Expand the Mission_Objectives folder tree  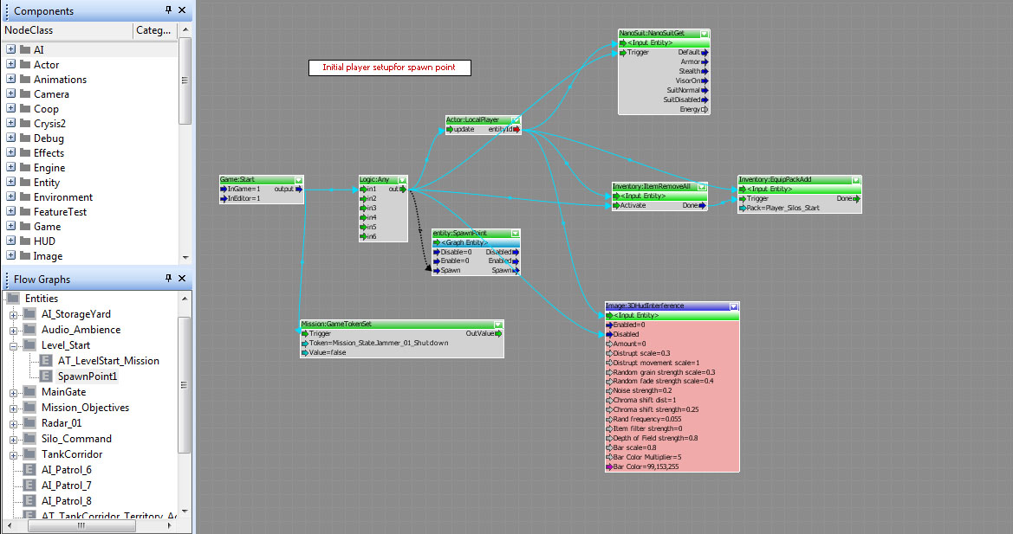14,408
